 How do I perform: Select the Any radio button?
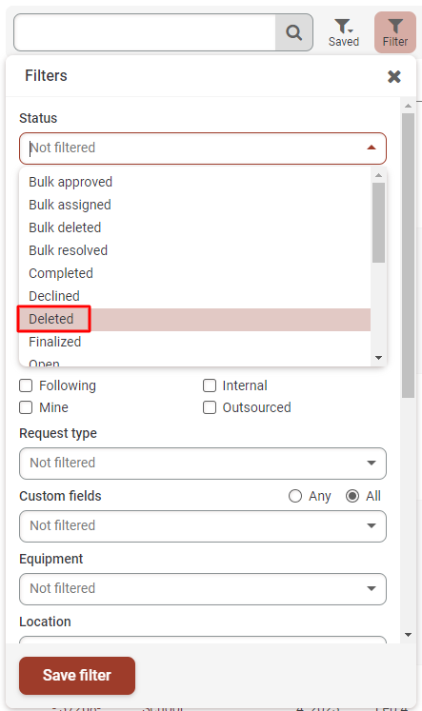[295, 496]
